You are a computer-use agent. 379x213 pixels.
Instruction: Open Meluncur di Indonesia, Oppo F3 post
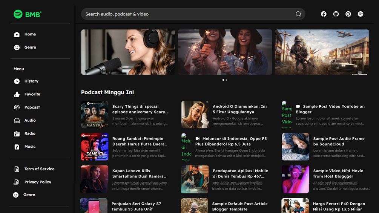pyautogui.click(x=231, y=141)
